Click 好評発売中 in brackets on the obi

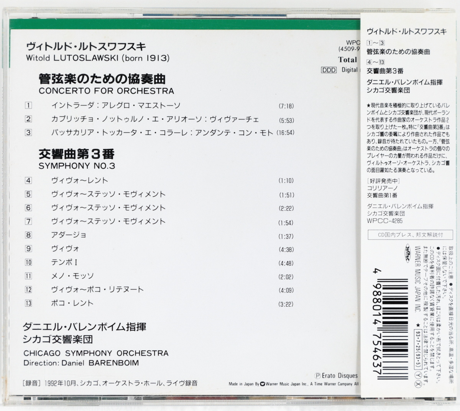coord(383,181)
